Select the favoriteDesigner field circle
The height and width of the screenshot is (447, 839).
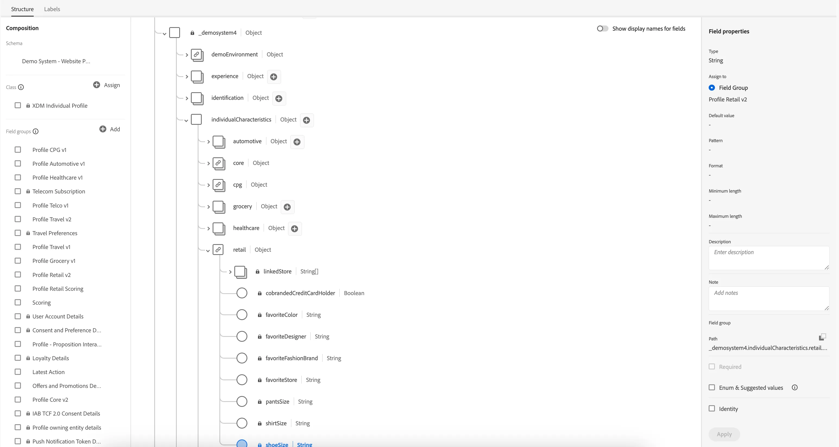242,336
